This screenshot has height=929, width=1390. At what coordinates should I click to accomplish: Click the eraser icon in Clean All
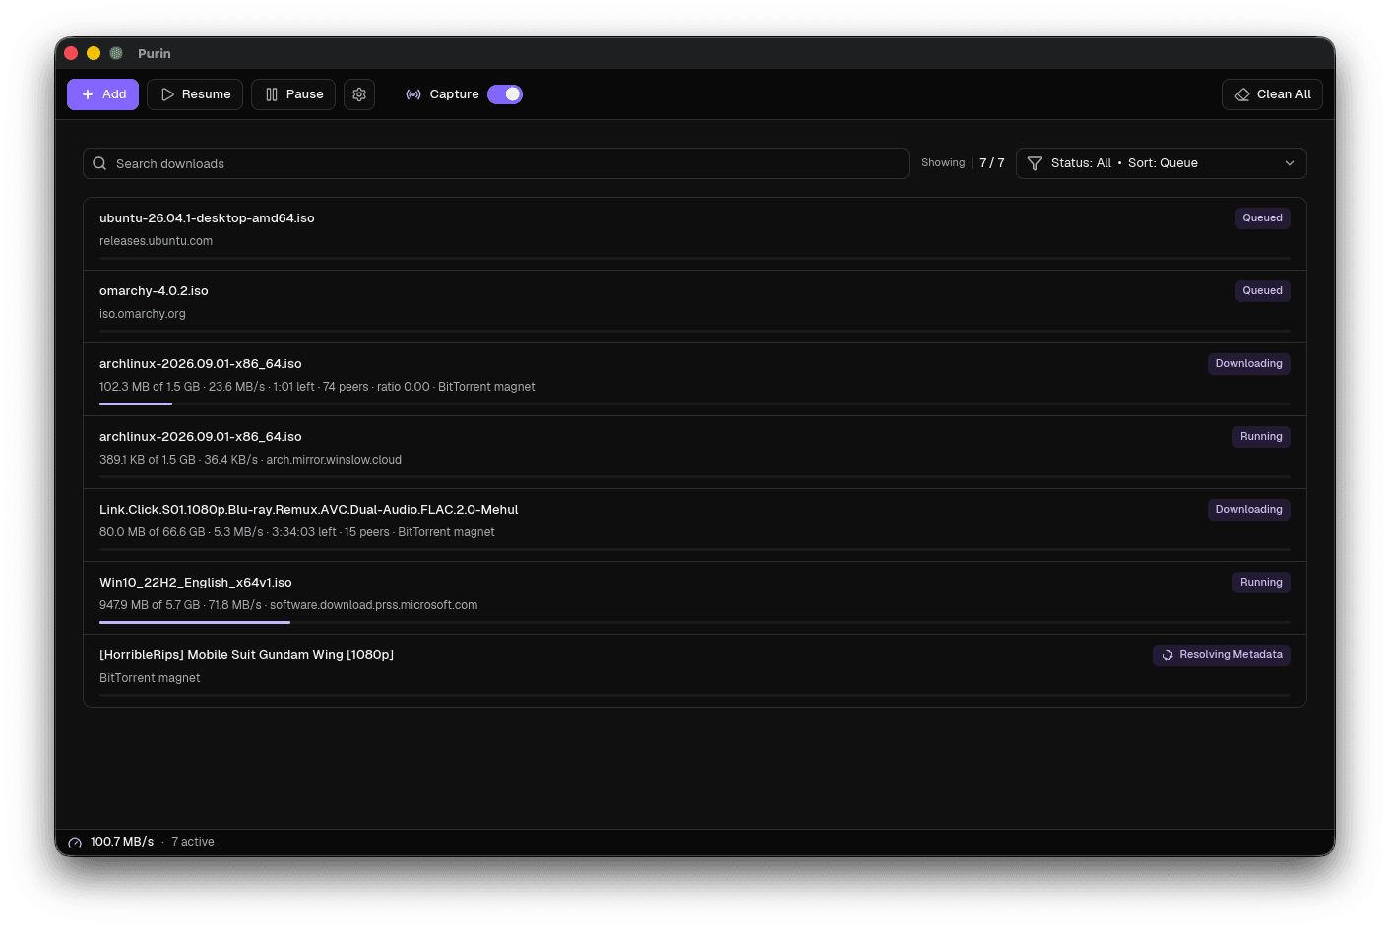(1242, 94)
